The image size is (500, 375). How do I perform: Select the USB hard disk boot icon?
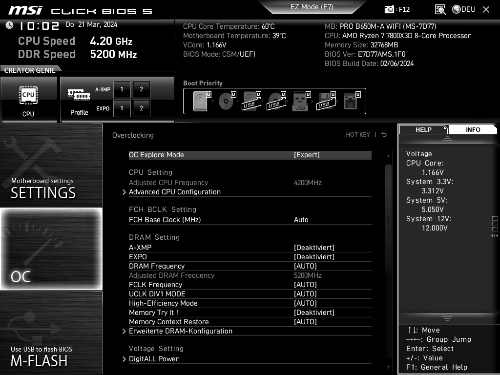(252, 101)
